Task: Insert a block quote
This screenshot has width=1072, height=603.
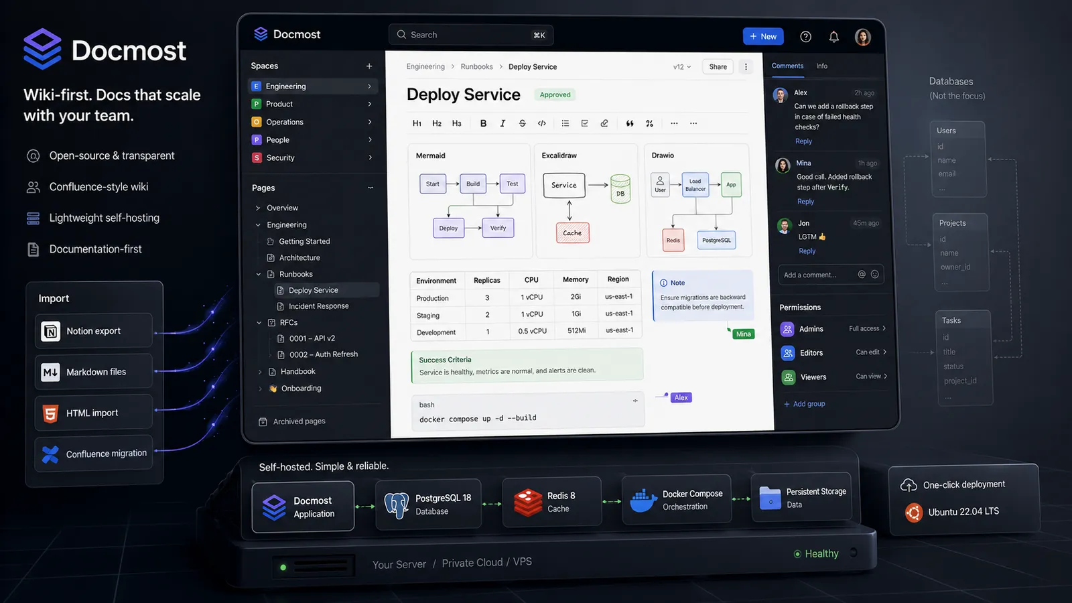Action: point(630,123)
